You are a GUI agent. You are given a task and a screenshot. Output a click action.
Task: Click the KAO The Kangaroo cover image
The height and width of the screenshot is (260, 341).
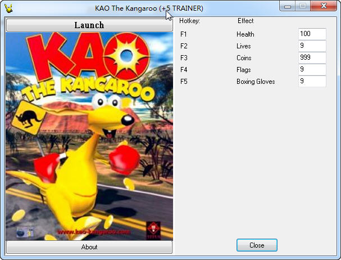coord(89,136)
